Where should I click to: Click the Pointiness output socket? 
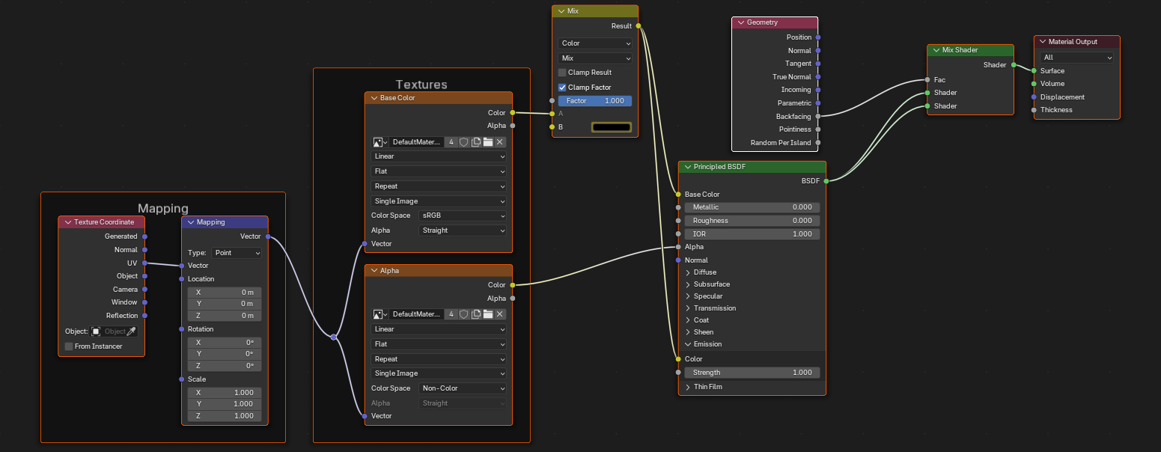818,129
